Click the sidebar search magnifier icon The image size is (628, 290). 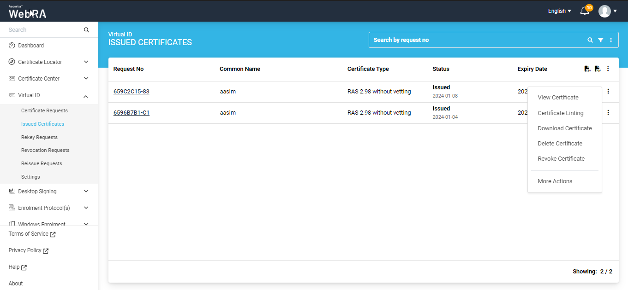tap(86, 30)
